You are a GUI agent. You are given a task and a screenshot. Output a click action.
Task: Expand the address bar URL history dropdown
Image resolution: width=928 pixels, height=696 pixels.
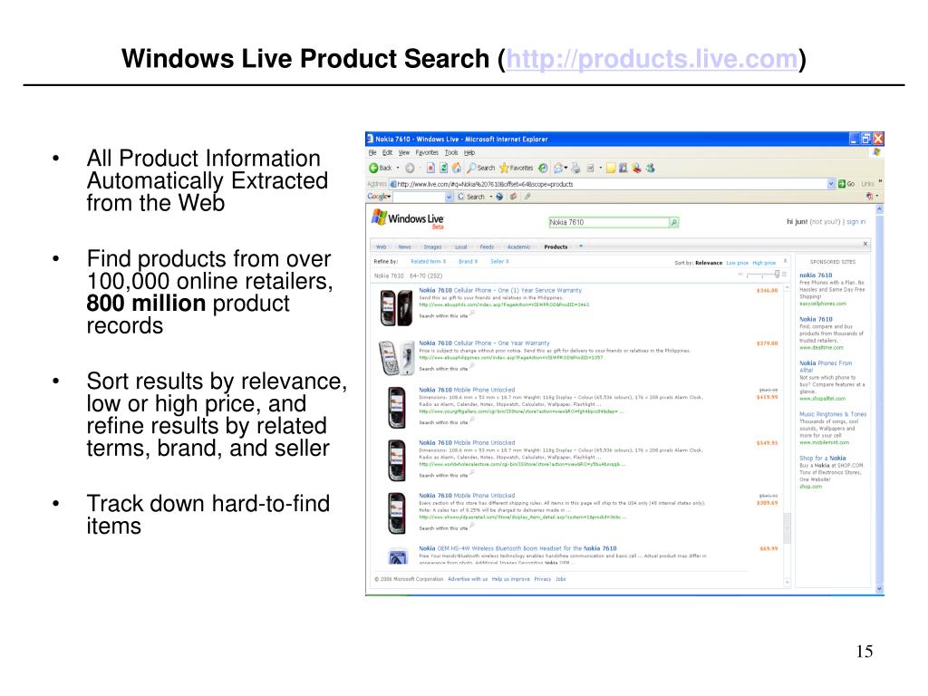(831, 184)
